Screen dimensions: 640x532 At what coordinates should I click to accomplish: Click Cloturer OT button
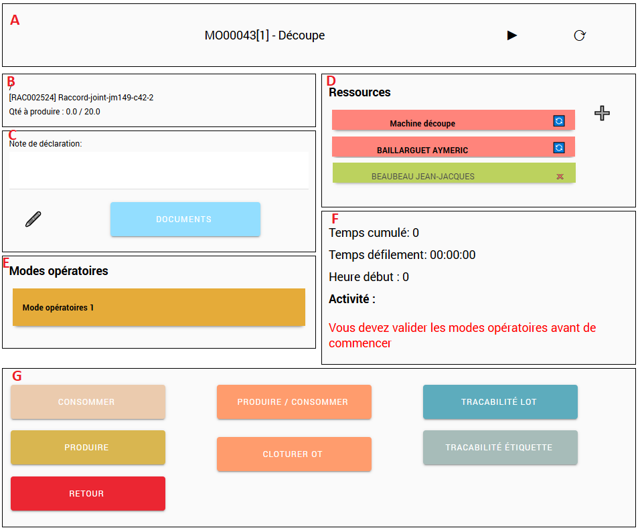[293, 454]
